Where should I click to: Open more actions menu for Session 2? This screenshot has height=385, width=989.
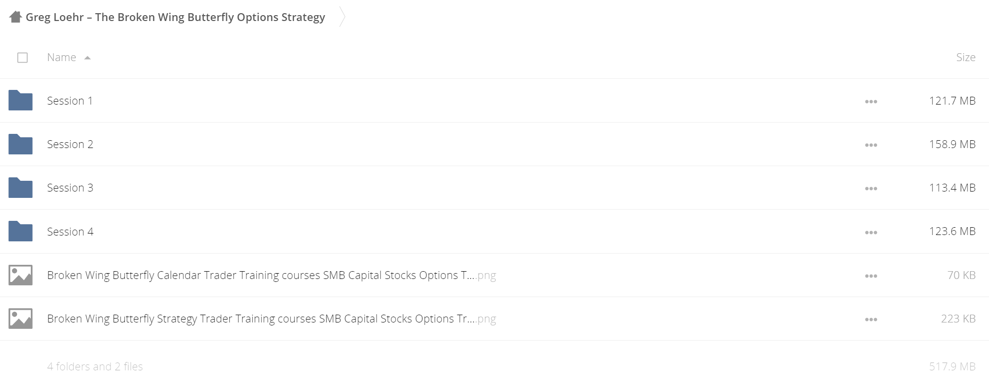click(x=871, y=145)
